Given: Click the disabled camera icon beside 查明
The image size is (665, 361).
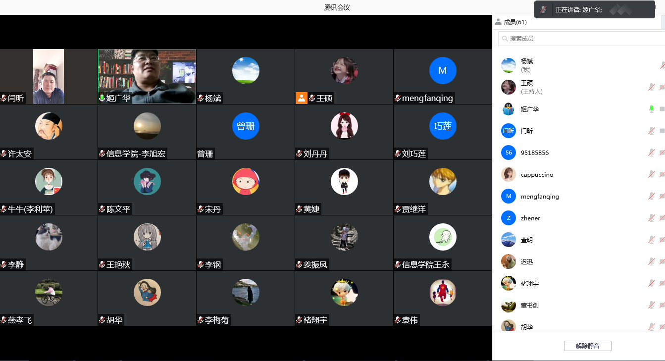Looking at the screenshot, I should coord(662,240).
